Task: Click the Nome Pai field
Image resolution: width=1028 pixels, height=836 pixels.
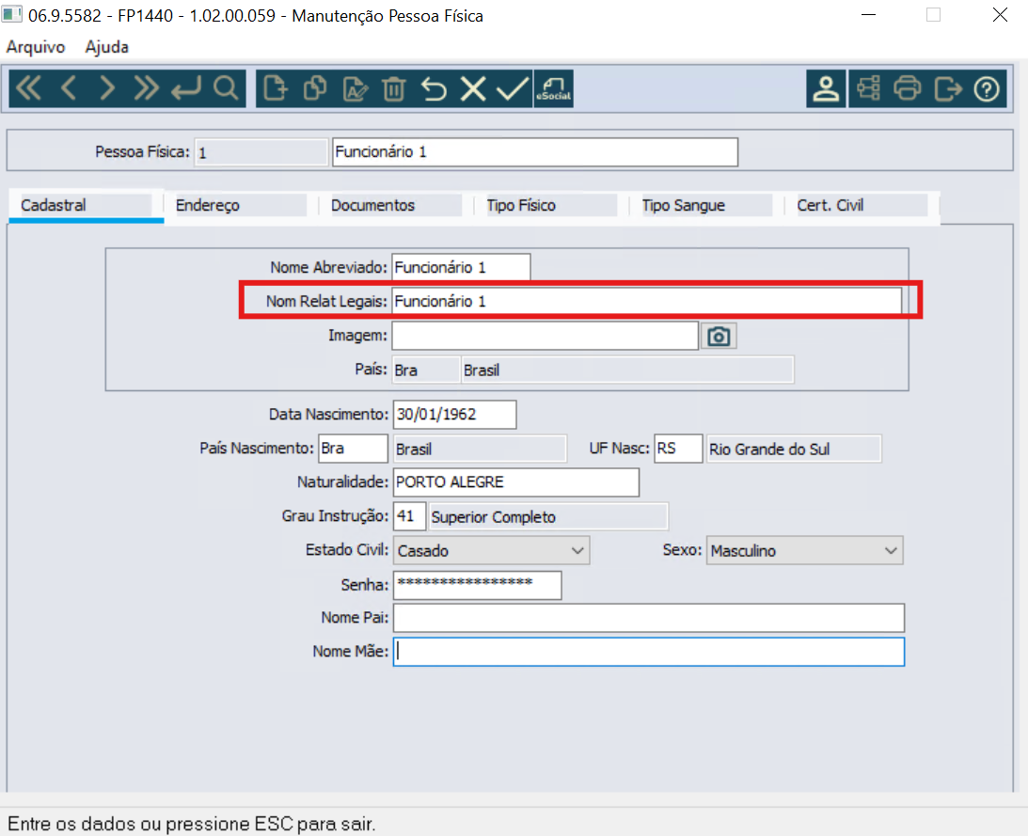Action: [x=649, y=618]
